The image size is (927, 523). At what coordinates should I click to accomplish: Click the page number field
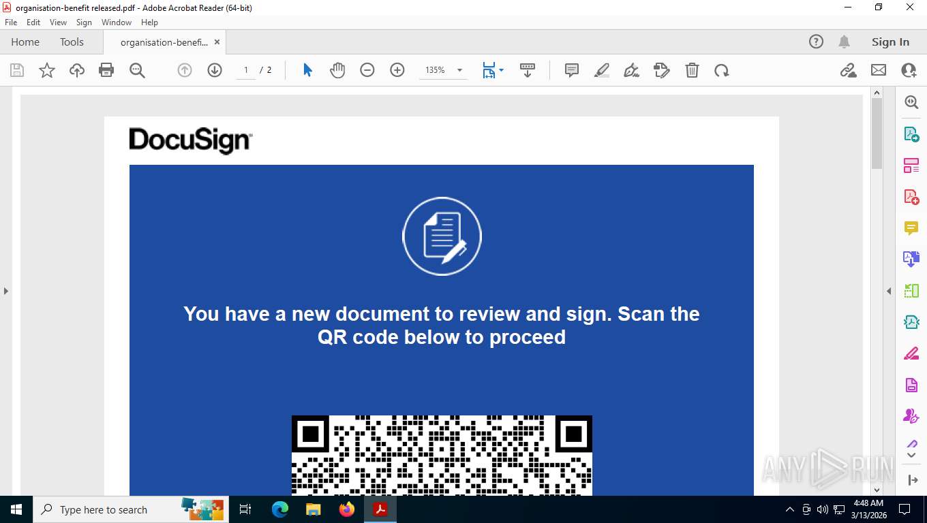(246, 70)
